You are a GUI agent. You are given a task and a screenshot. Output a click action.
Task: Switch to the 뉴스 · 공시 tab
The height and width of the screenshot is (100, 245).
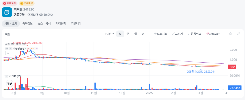(44, 24)
